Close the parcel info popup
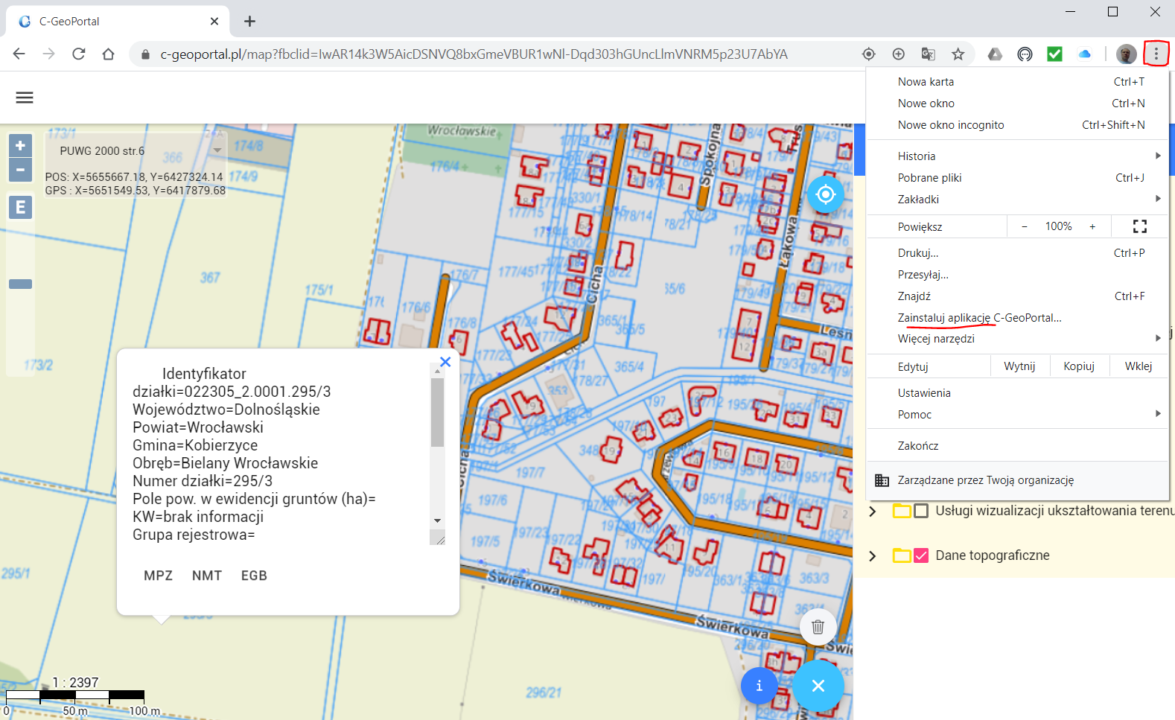Viewport: 1175px width, 720px height. pyautogui.click(x=445, y=362)
